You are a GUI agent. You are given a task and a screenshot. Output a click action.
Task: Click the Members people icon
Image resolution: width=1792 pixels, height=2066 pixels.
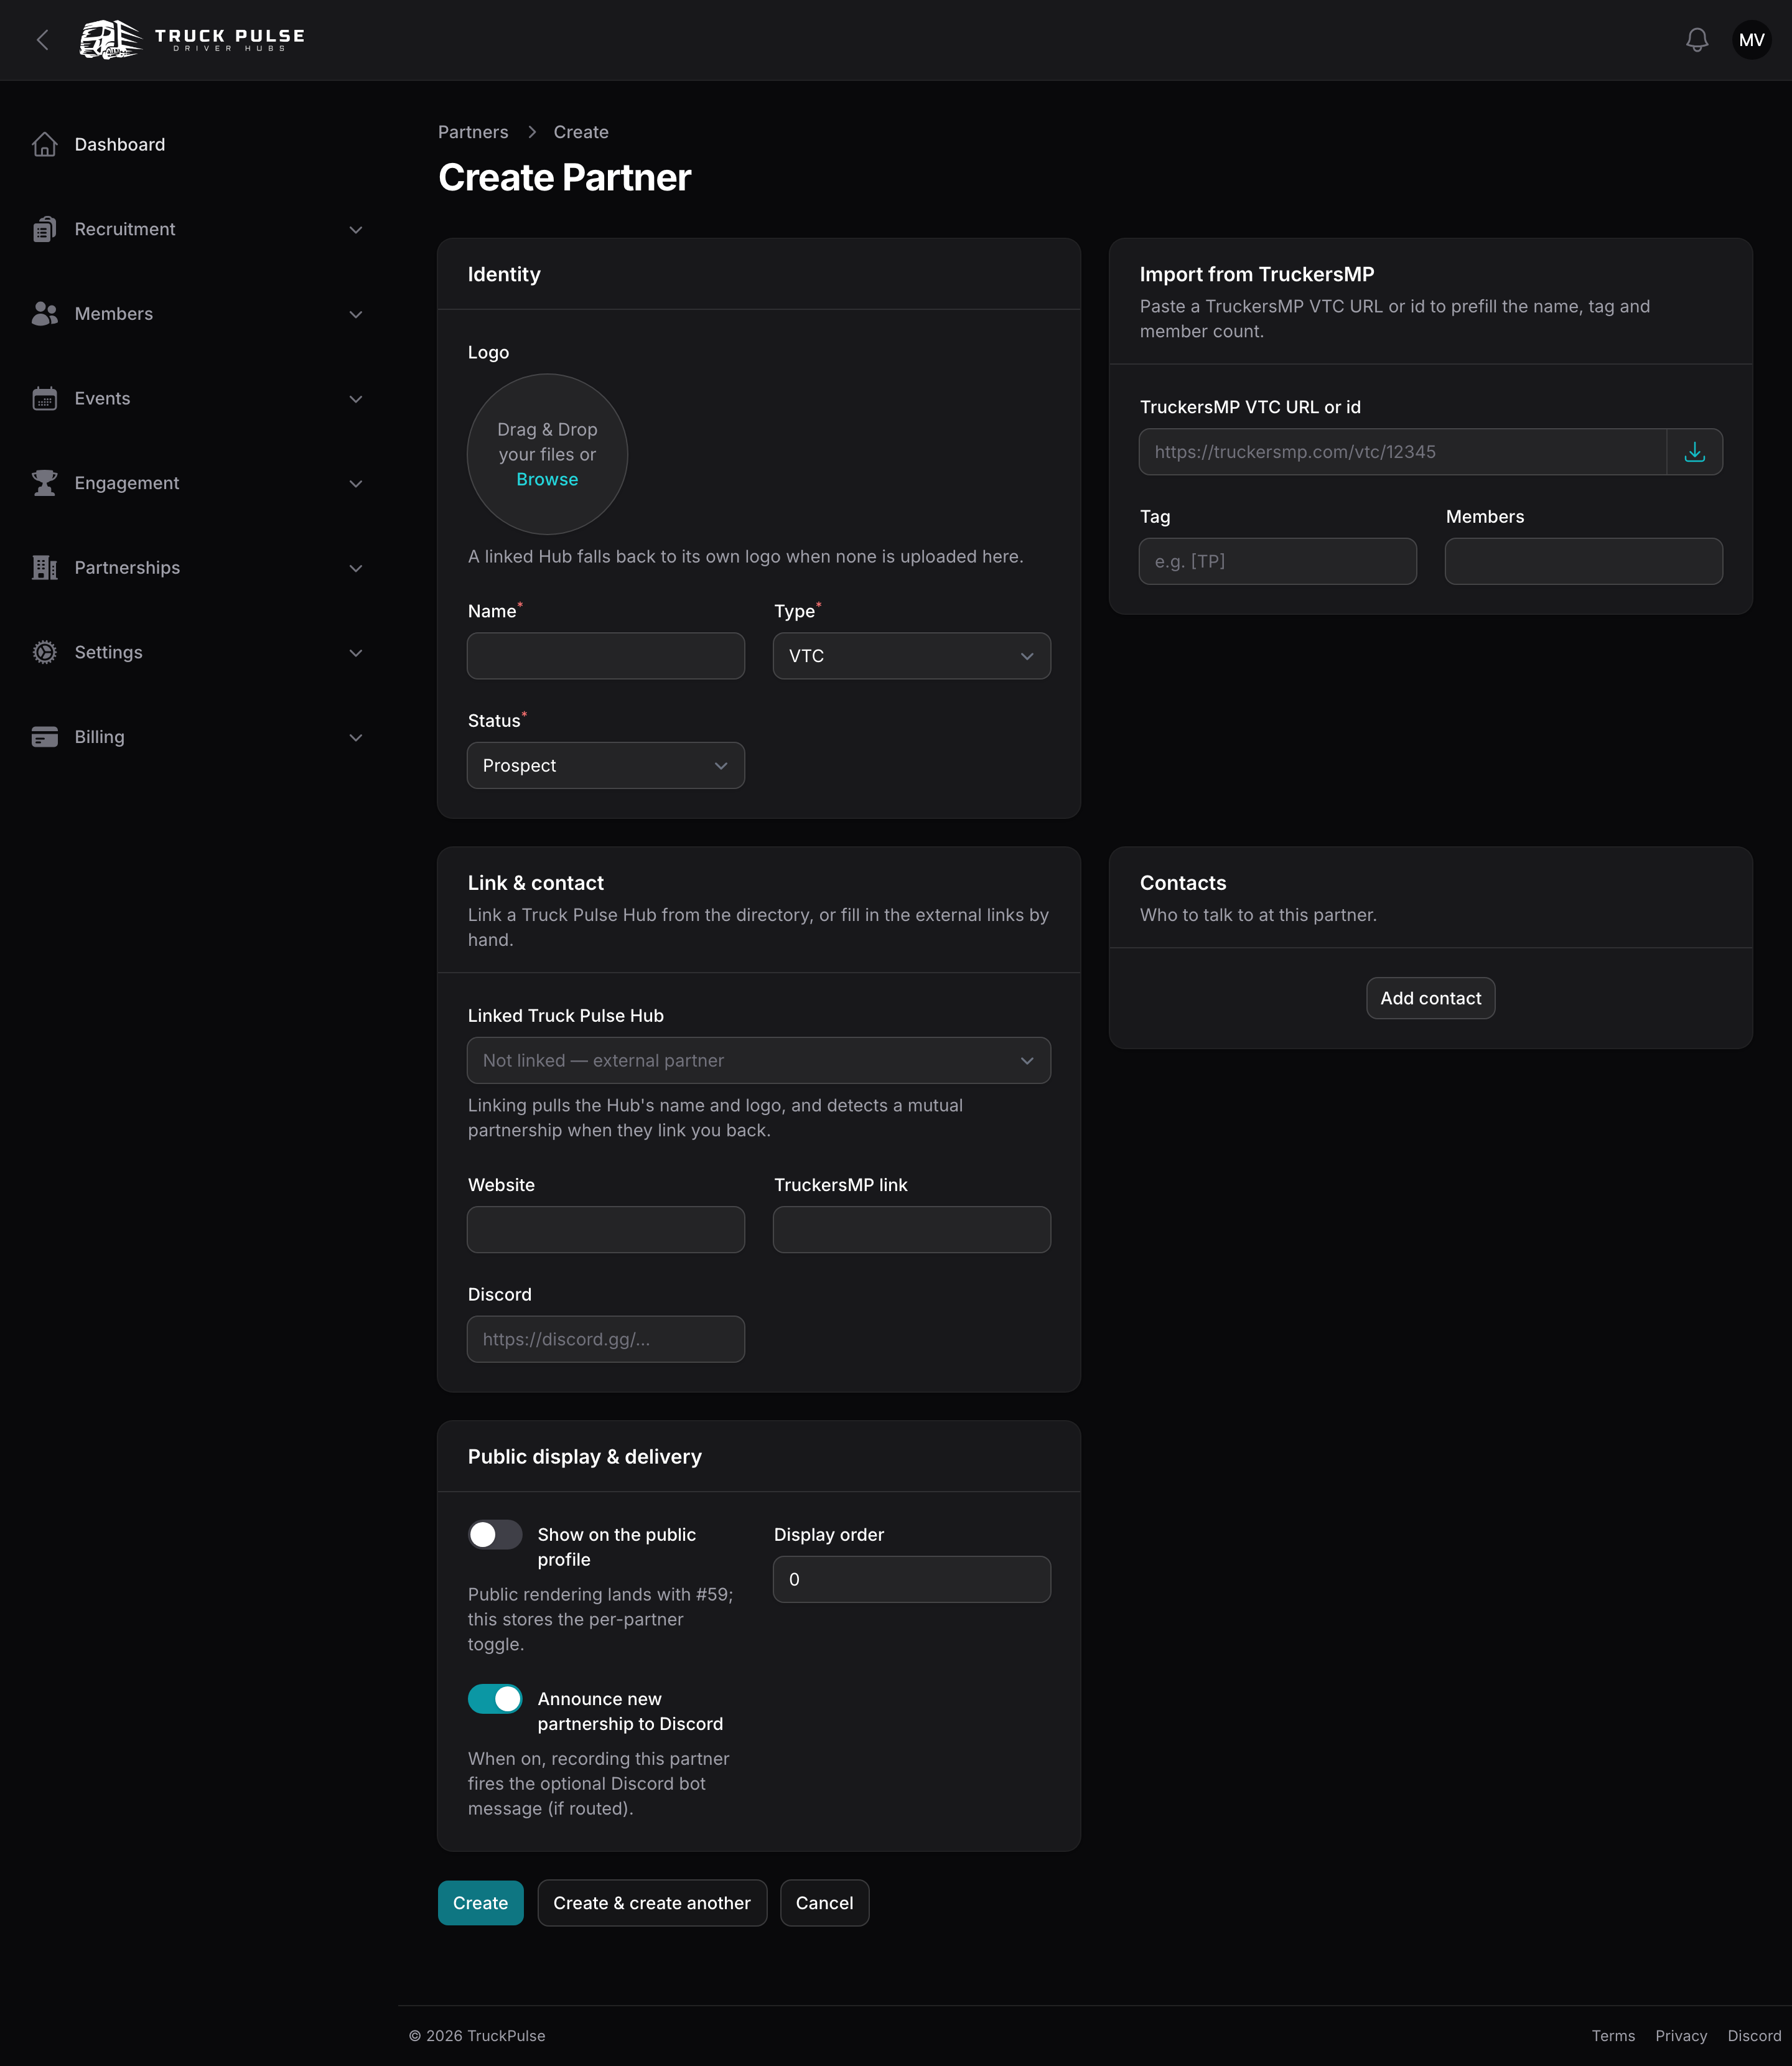click(45, 314)
